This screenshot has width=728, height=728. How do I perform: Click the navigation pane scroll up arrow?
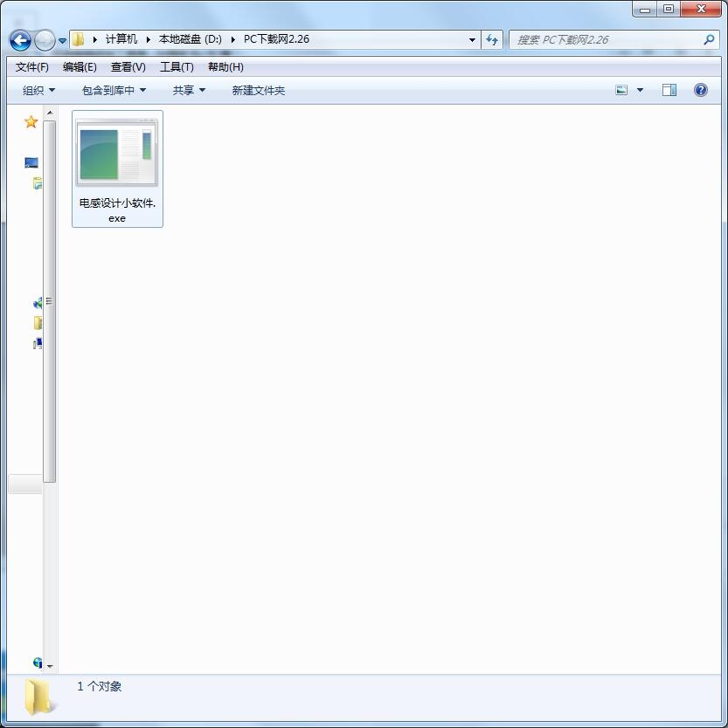pyautogui.click(x=50, y=113)
